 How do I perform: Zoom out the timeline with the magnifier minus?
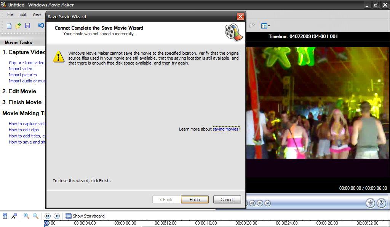35,216
